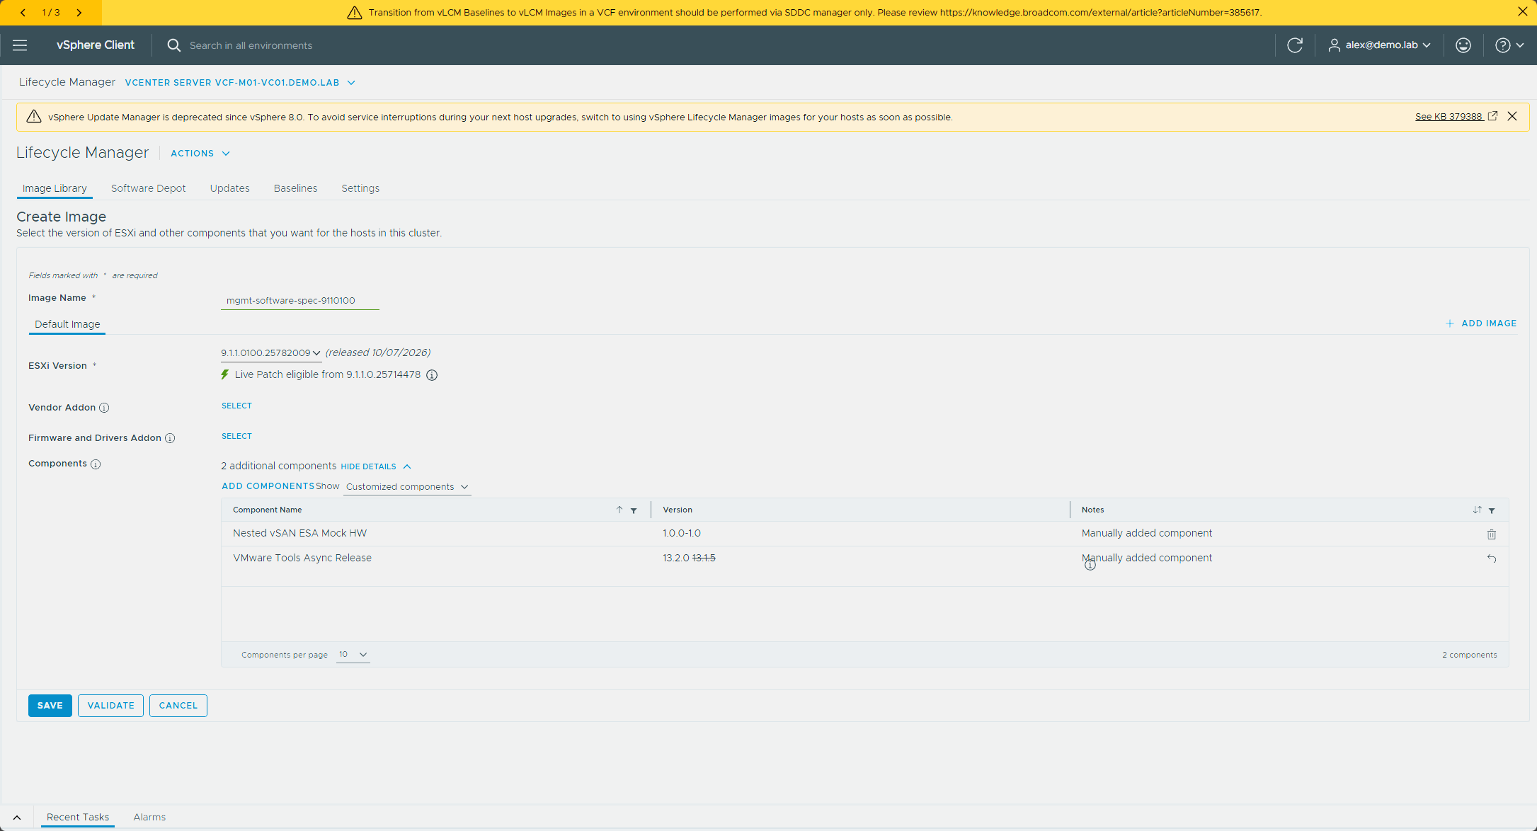Sort the Notes column
The image size is (1537, 831).
pyautogui.click(x=1478, y=510)
